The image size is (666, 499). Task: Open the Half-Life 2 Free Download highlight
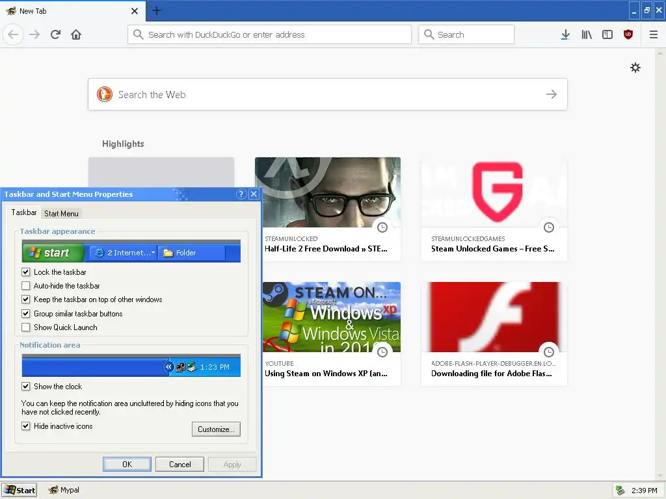(328, 209)
